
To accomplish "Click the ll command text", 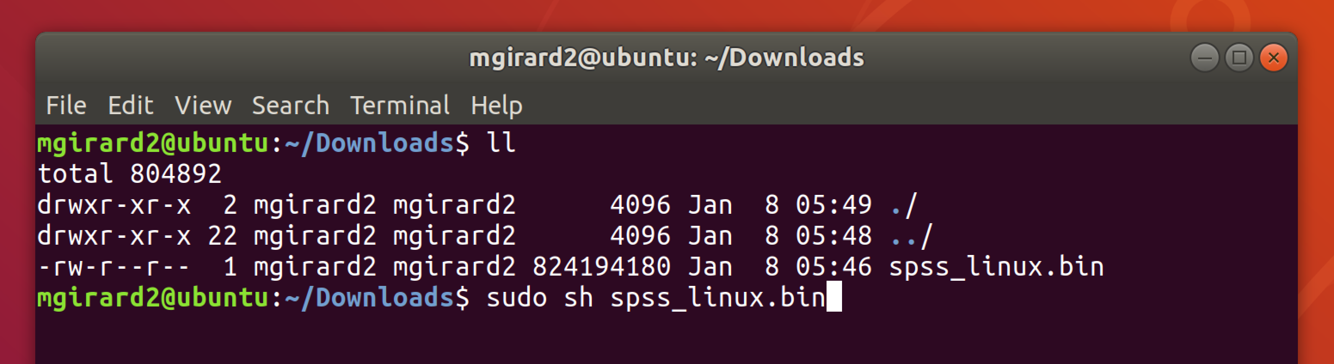I will [501, 143].
